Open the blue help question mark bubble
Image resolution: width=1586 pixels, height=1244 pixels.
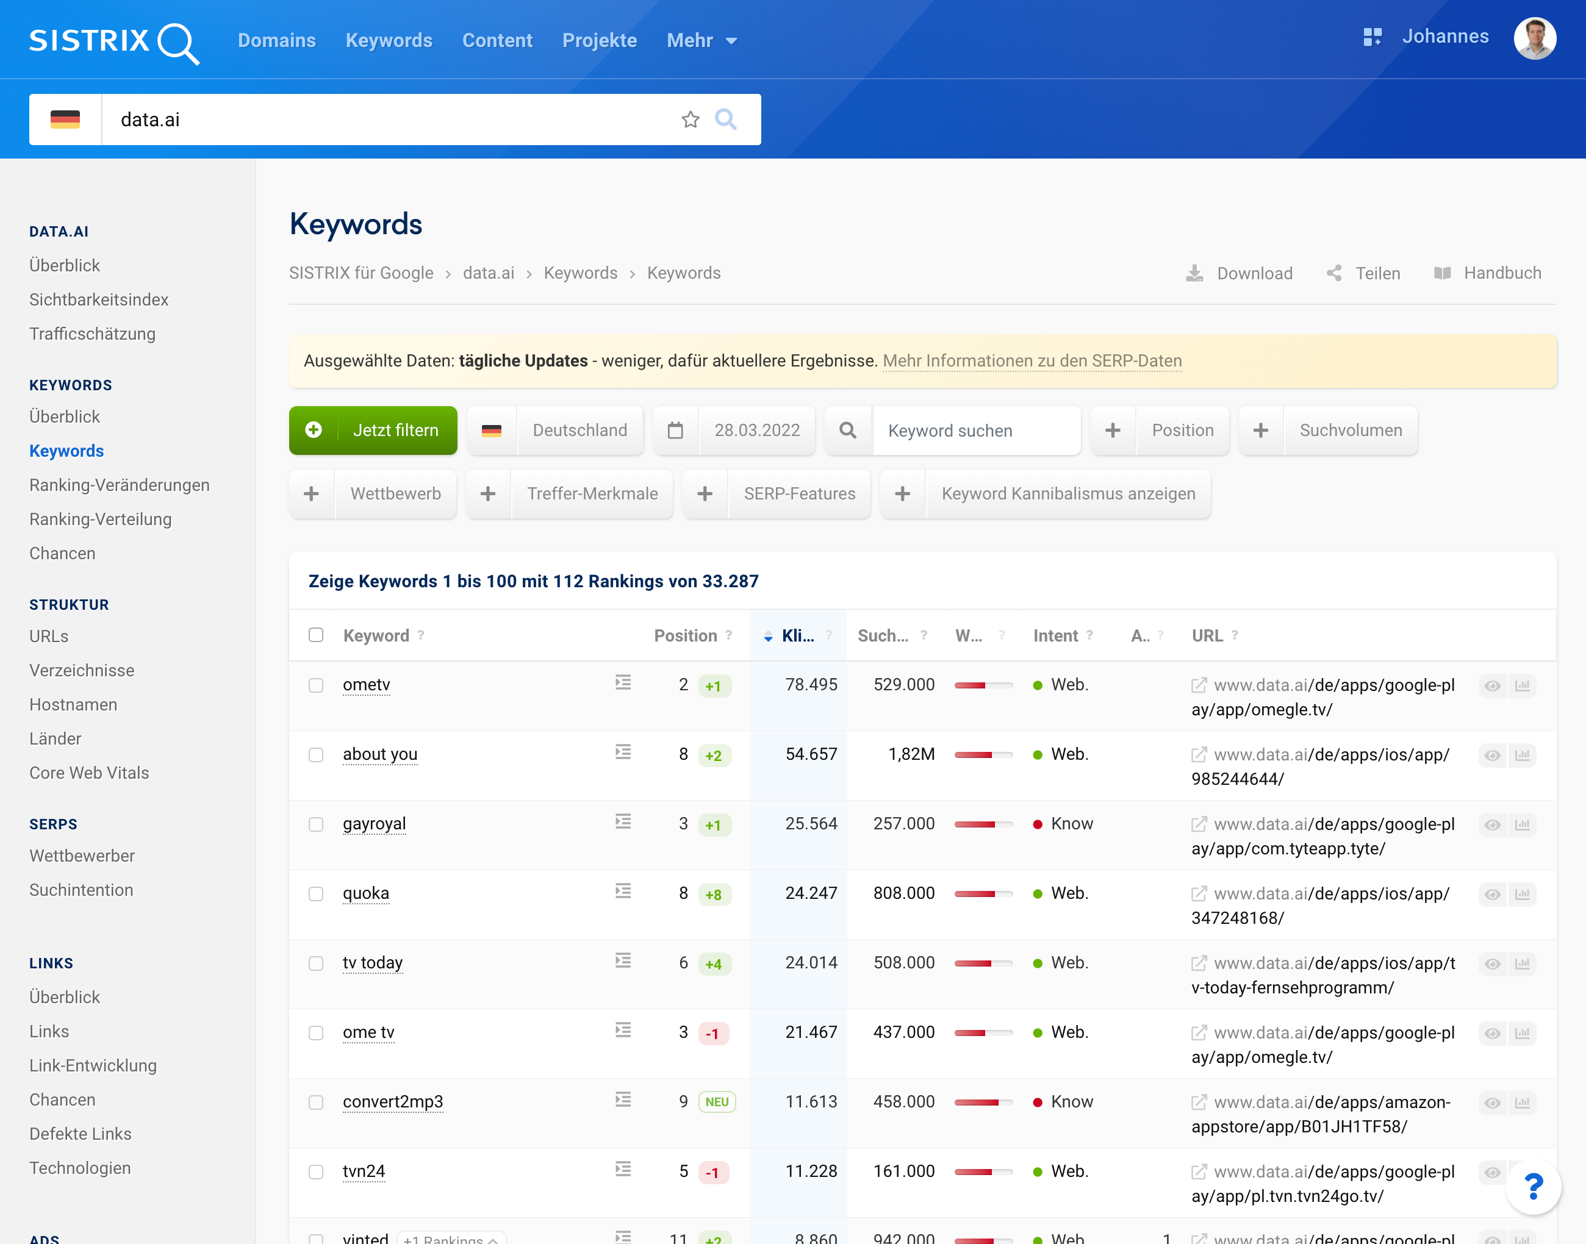1534,1187
